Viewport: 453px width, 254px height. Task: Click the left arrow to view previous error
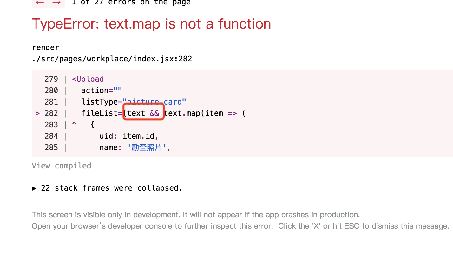[x=39, y=3]
